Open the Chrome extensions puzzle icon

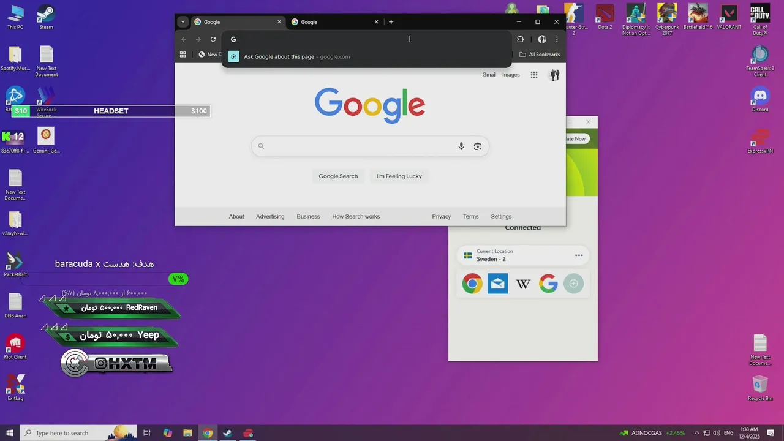[521, 39]
